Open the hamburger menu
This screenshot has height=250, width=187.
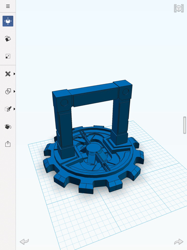click(8, 6)
